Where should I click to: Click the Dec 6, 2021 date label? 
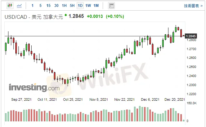(x=150, y=99)
